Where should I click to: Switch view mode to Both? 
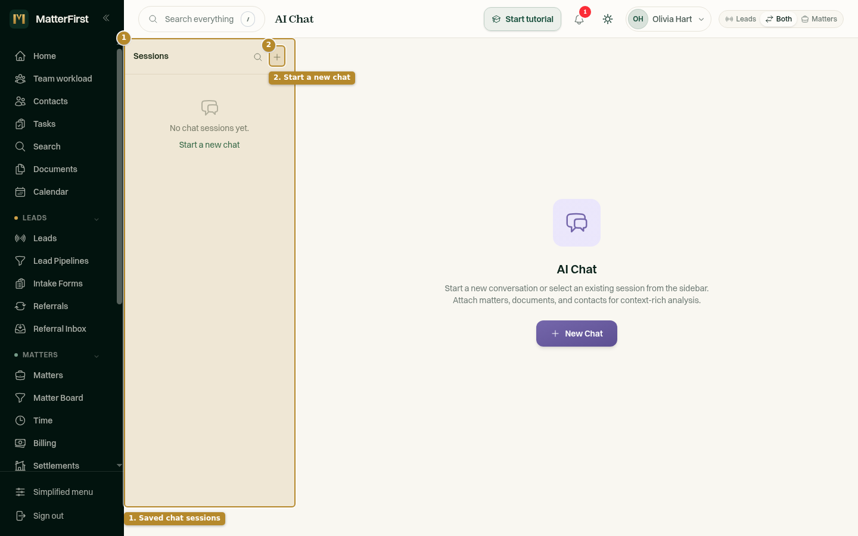coord(779,19)
